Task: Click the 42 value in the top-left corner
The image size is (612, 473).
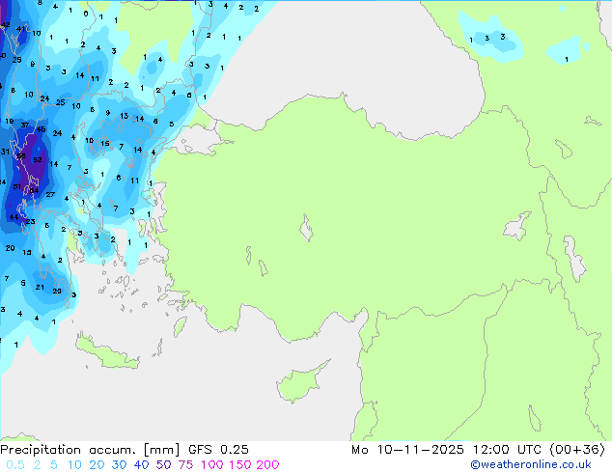Action: 6,24
